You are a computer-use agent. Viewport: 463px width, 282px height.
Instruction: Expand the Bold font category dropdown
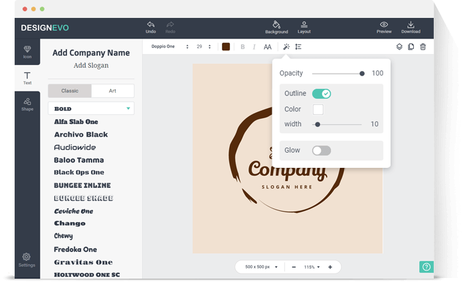pos(91,108)
